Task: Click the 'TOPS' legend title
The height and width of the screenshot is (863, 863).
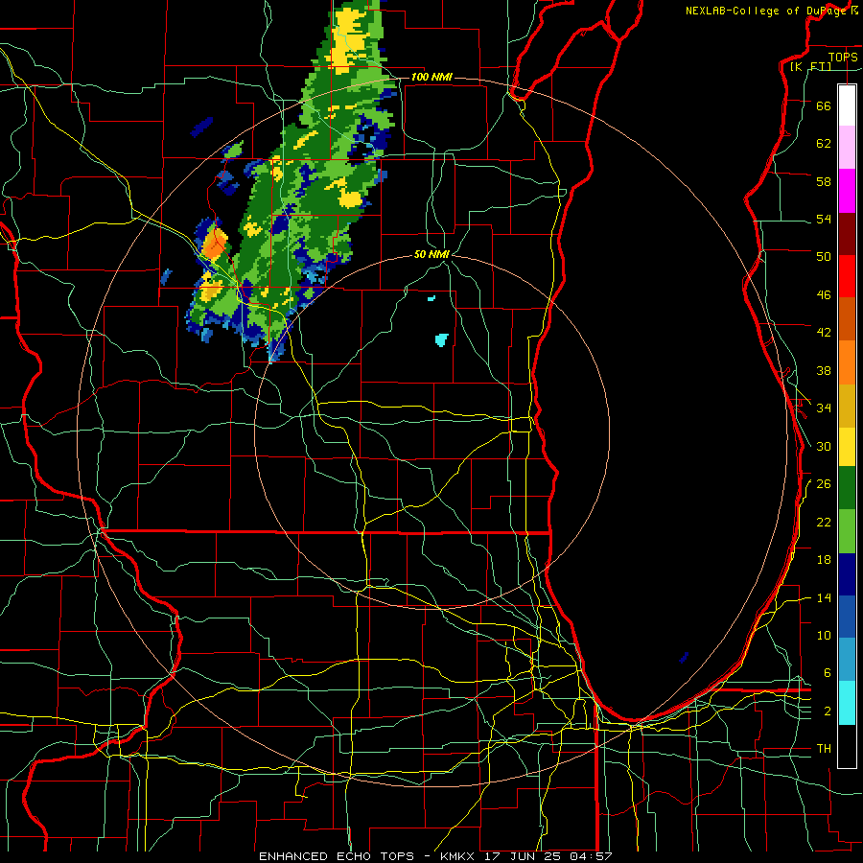Action: click(843, 58)
